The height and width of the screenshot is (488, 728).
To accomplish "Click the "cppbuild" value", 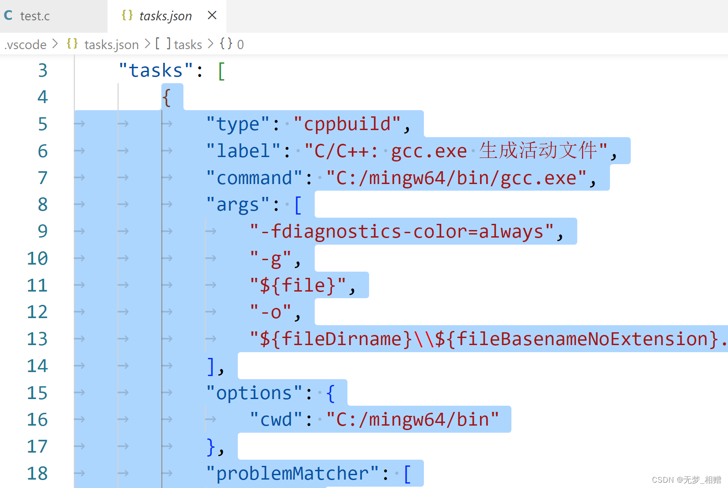I will 347,124.
